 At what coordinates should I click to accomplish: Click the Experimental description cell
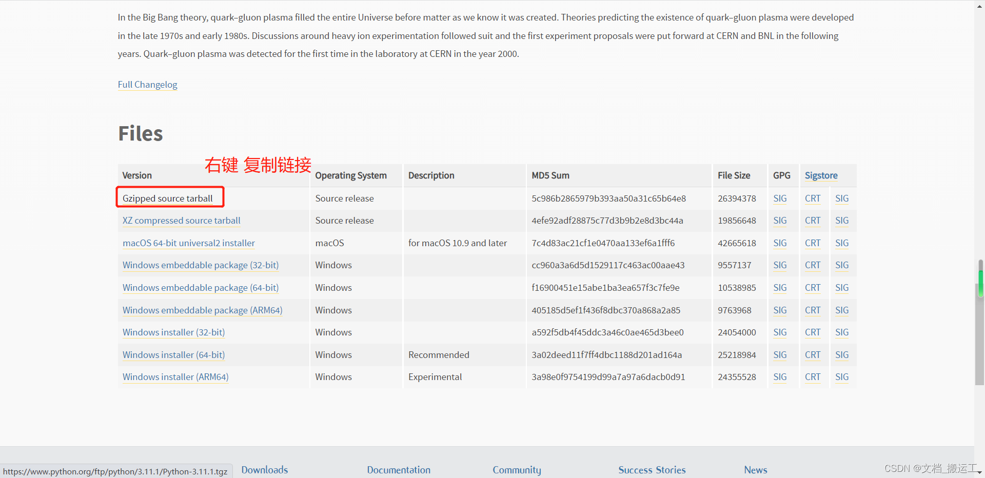pos(435,377)
